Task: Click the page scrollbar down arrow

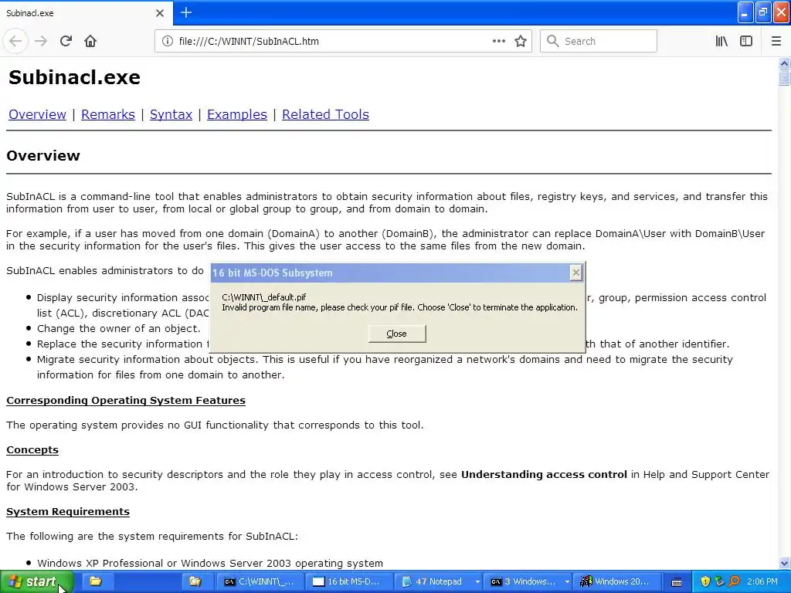Action: (x=784, y=563)
